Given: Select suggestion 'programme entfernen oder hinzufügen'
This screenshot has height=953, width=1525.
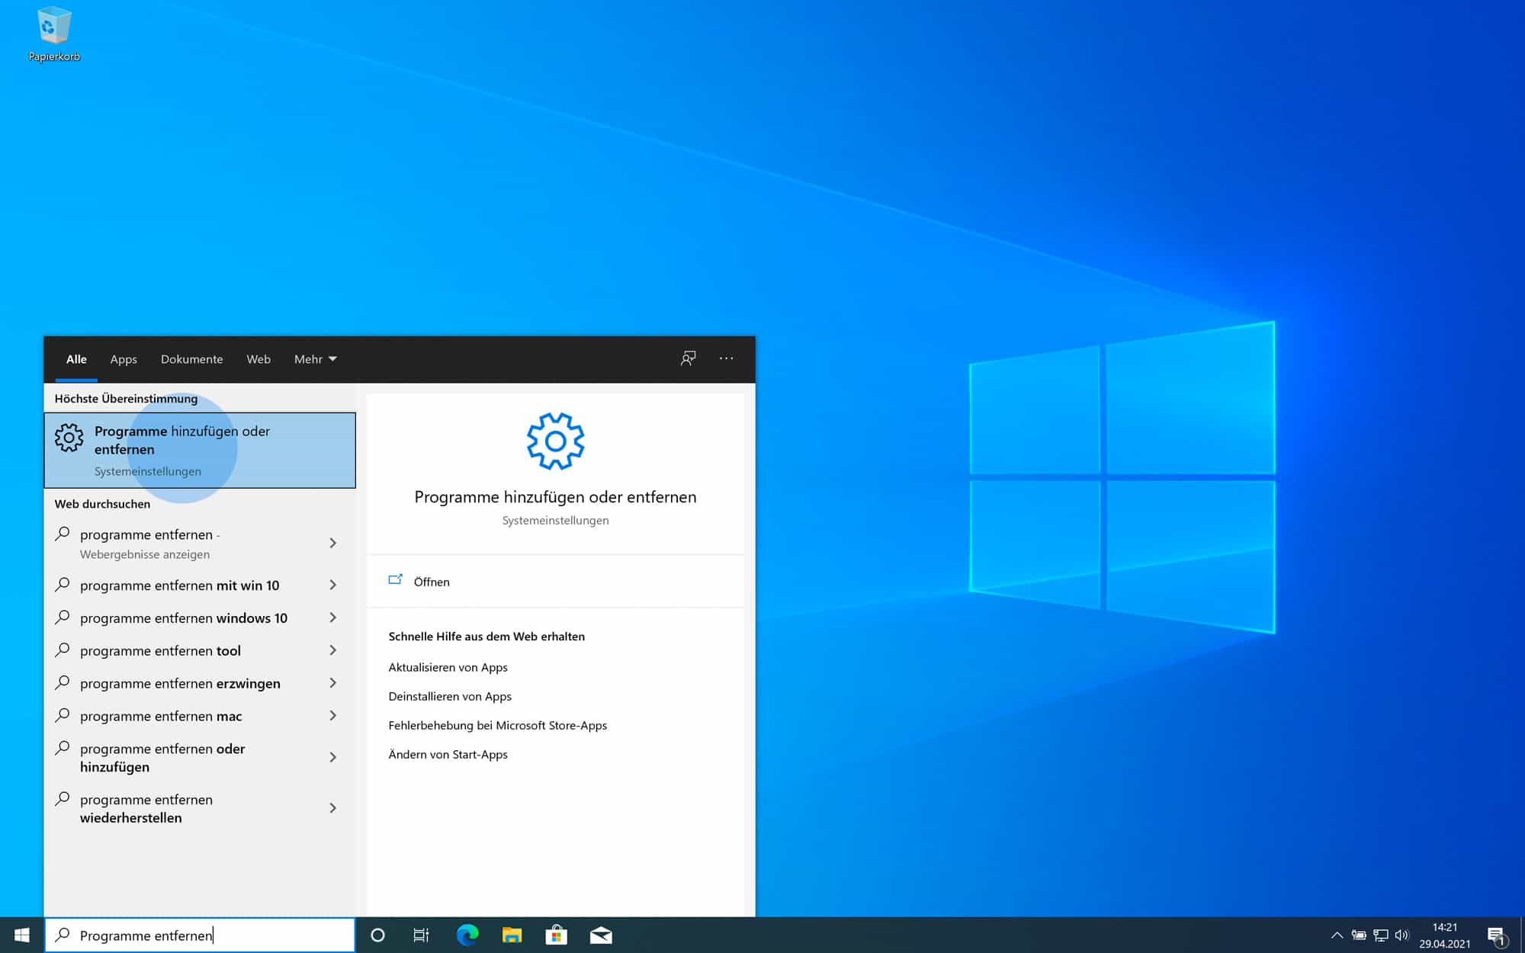Looking at the screenshot, I should pyautogui.click(x=200, y=758).
